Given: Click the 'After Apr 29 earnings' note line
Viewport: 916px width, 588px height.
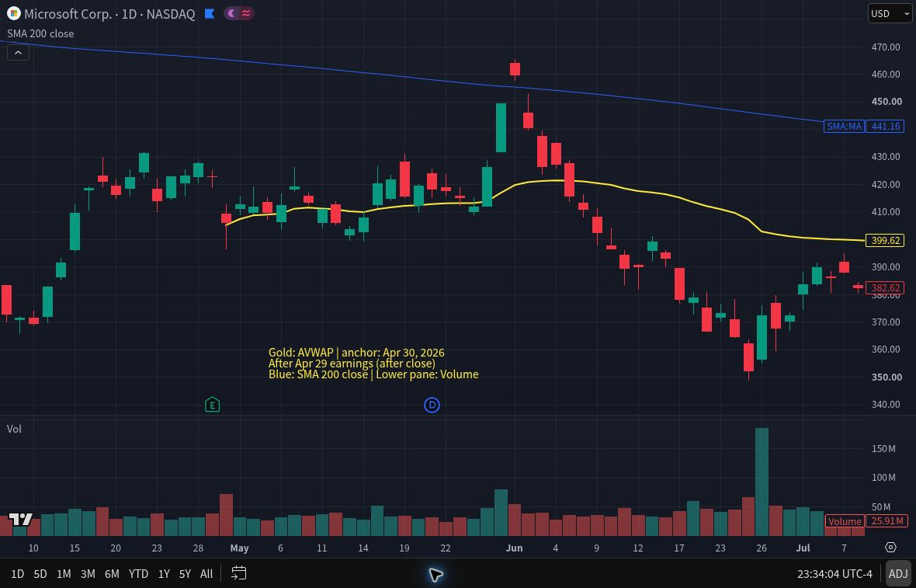Looking at the screenshot, I should tap(352, 363).
